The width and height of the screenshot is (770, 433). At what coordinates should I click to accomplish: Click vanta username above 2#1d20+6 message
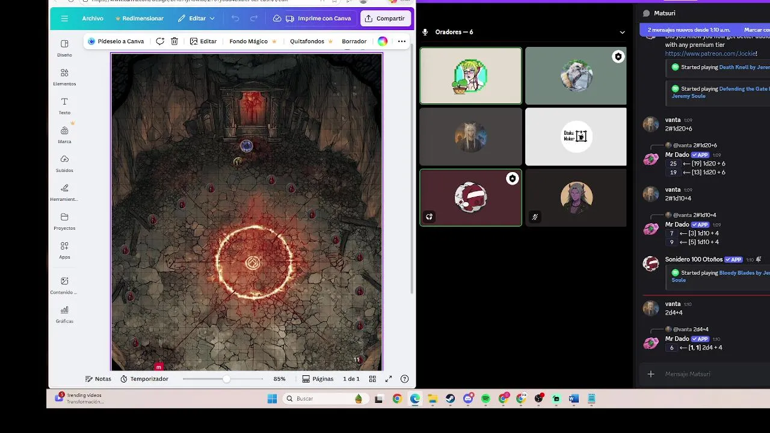tap(673, 120)
